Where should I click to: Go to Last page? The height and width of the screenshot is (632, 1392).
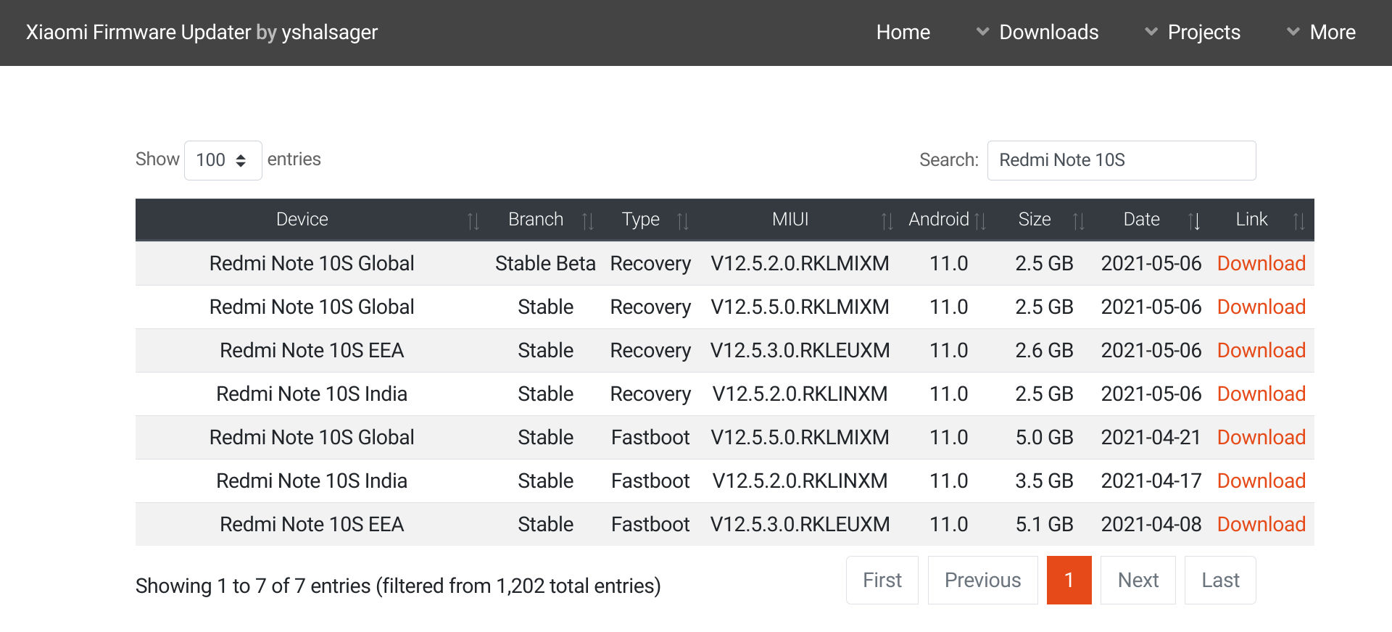tap(1220, 581)
